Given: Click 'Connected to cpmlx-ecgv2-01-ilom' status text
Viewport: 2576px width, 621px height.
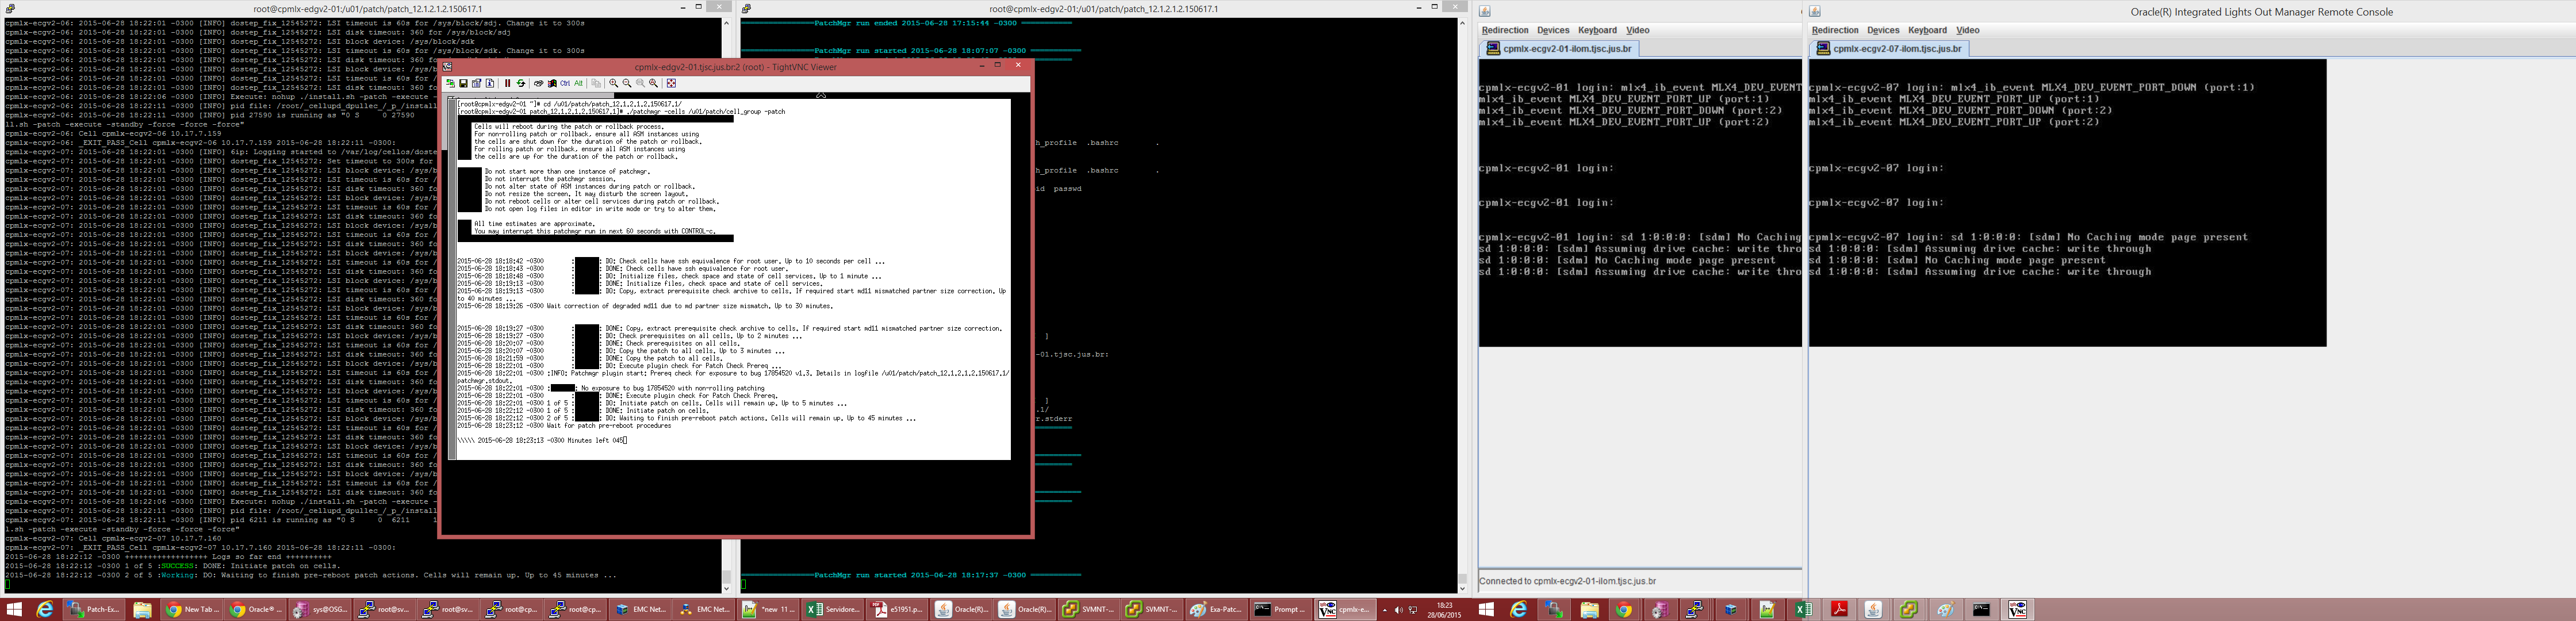Looking at the screenshot, I should click(x=1568, y=581).
